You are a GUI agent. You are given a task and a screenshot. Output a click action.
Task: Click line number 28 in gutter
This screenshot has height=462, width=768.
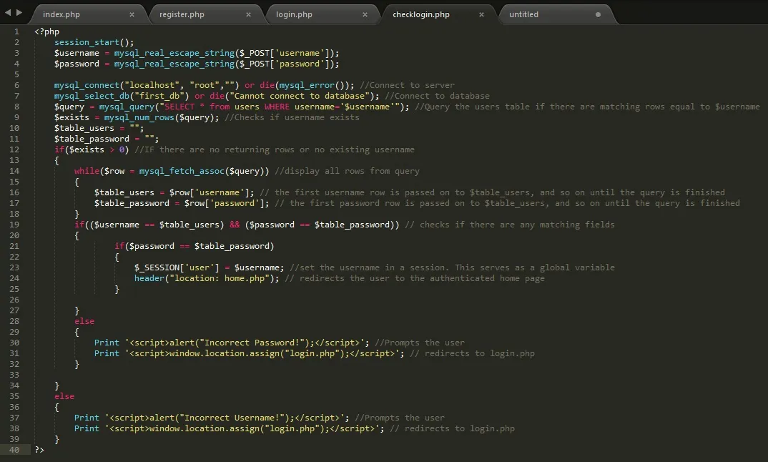[14, 321]
